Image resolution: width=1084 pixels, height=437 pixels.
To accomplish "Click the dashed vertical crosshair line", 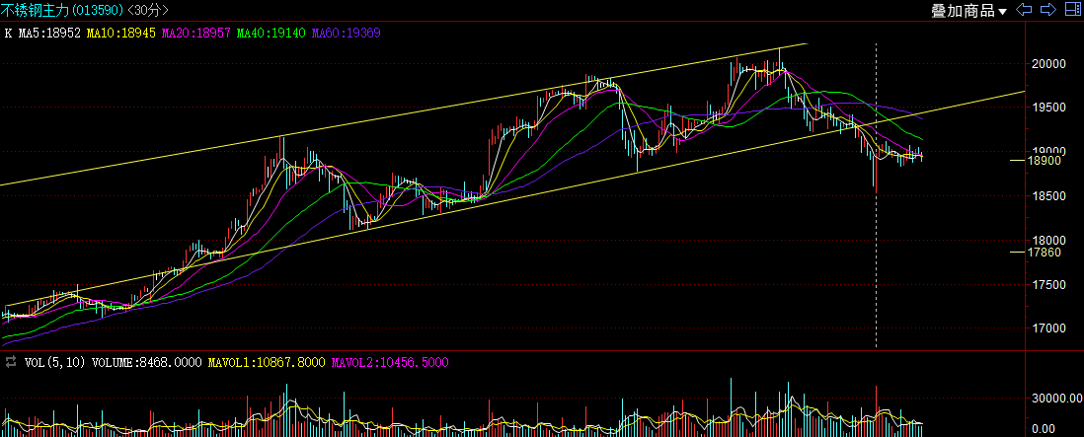I will tap(877, 195).
